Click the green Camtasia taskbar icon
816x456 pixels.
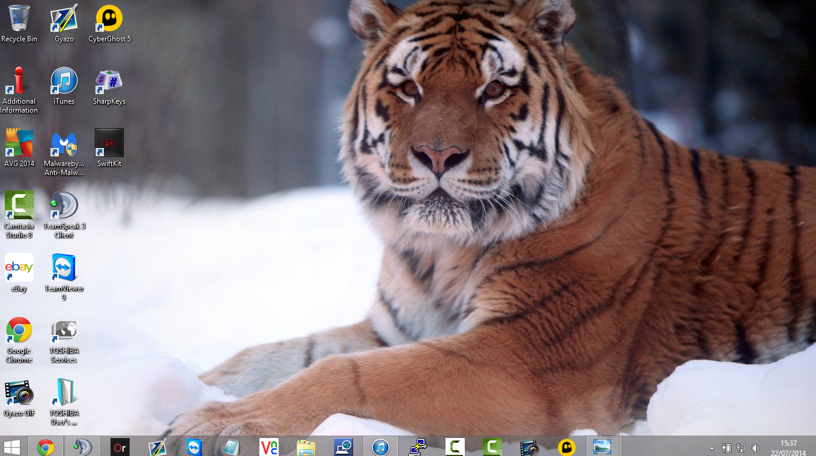pos(492,447)
